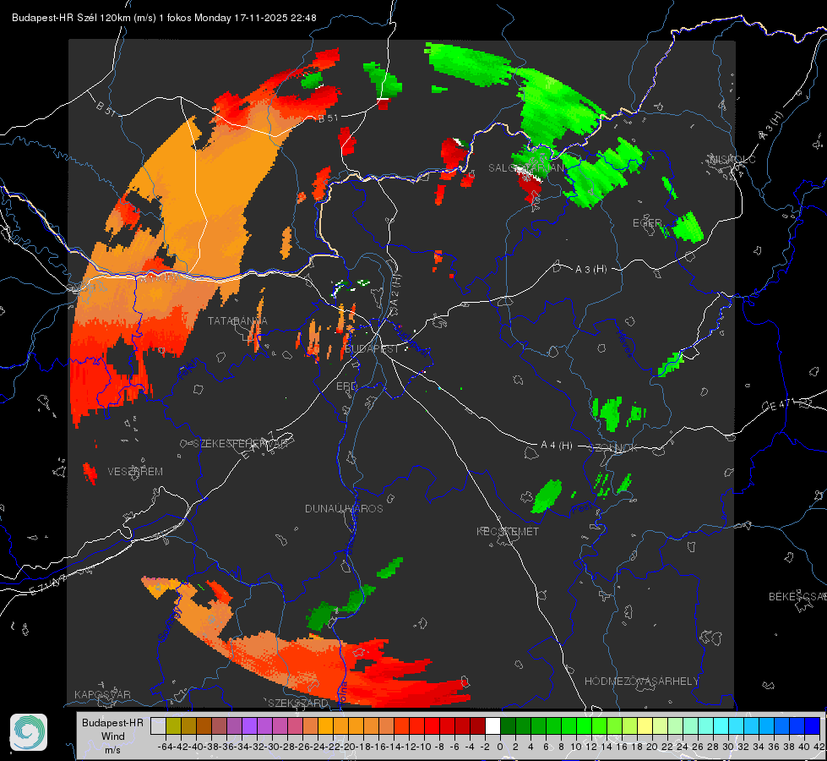Click the KAPOSVAR city label
The image size is (827, 761).
102,694
